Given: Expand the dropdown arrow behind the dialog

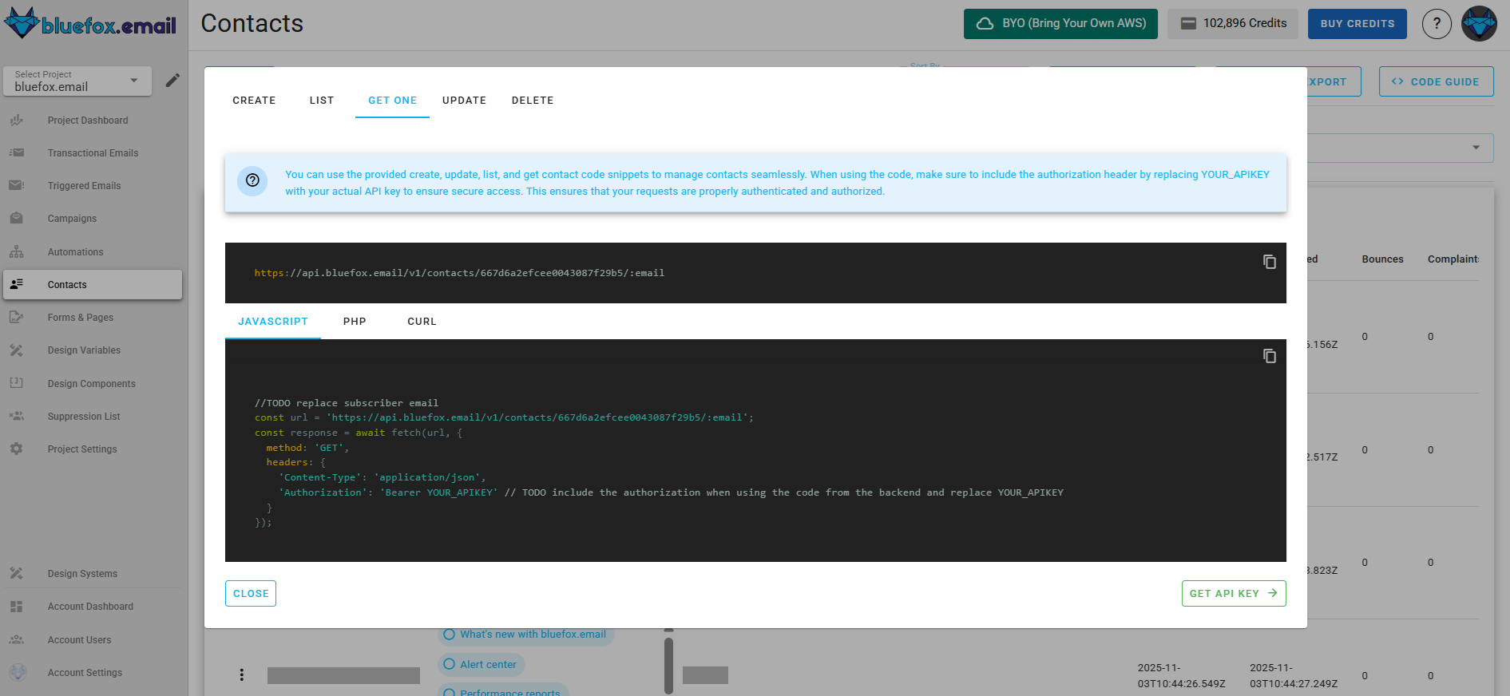Looking at the screenshot, I should point(1476,148).
